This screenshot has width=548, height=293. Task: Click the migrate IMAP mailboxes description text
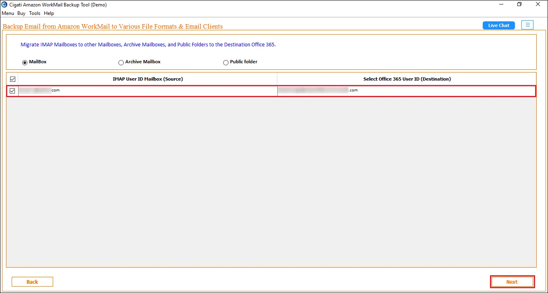coord(148,45)
